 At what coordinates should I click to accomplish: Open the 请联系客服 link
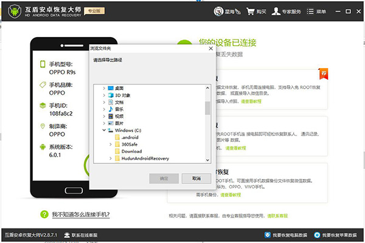(277, 216)
